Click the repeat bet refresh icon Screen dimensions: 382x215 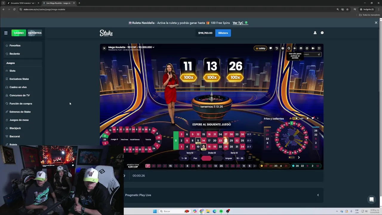point(249,158)
